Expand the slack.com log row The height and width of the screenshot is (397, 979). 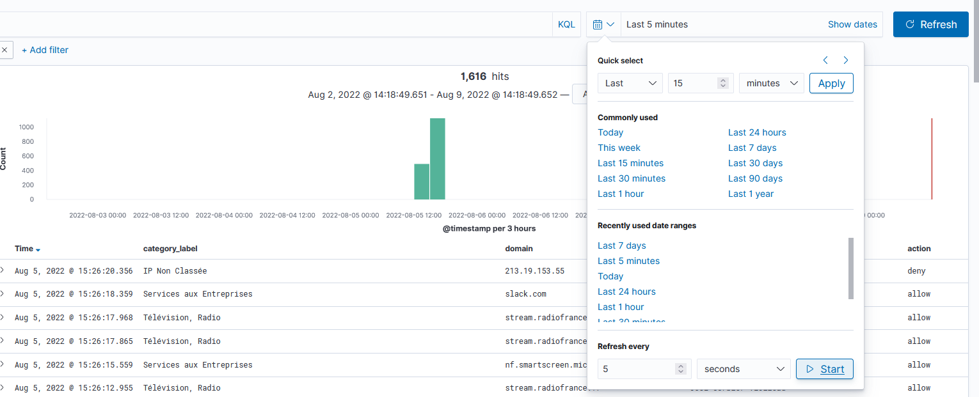click(x=3, y=294)
